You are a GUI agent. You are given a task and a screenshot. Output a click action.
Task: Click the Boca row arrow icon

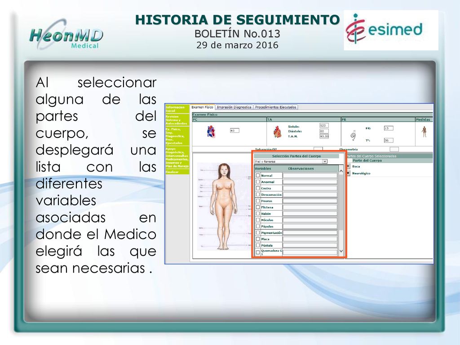point(348,166)
